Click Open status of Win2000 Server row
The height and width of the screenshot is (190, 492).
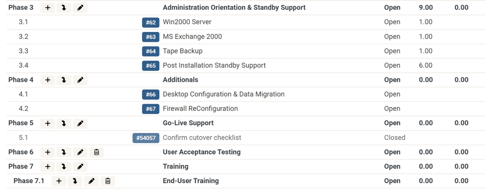[392, 22]
